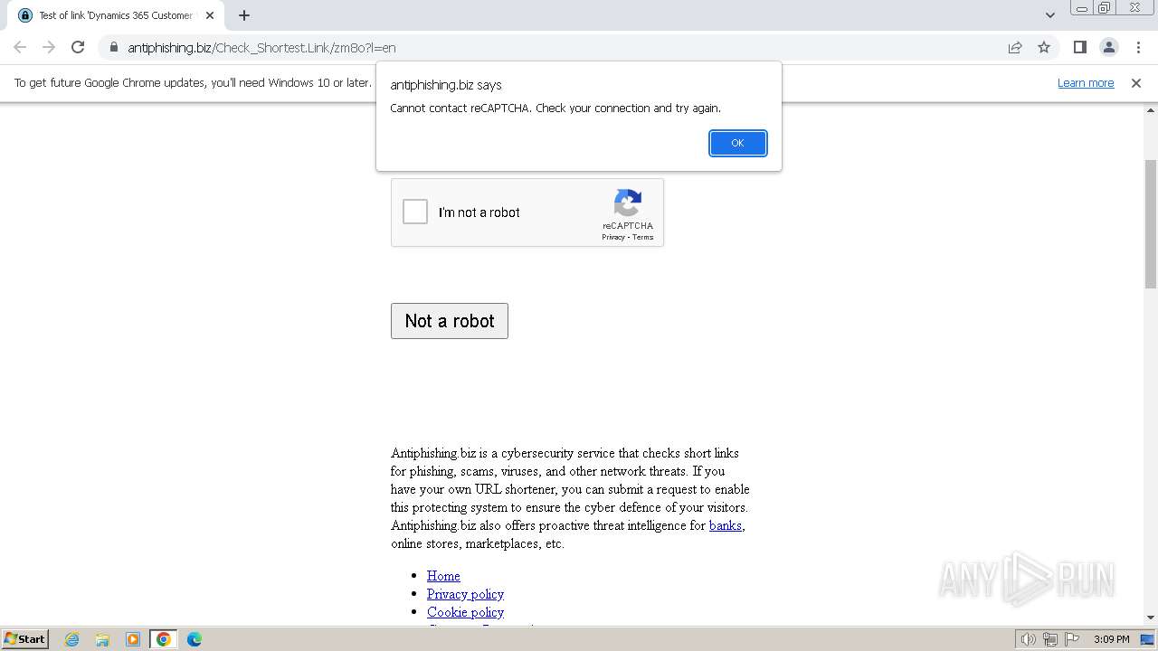Select the 'Test of link Dynamics 365' tab
The height and width of the screenshot is (651, 1158).
point(114,15)
